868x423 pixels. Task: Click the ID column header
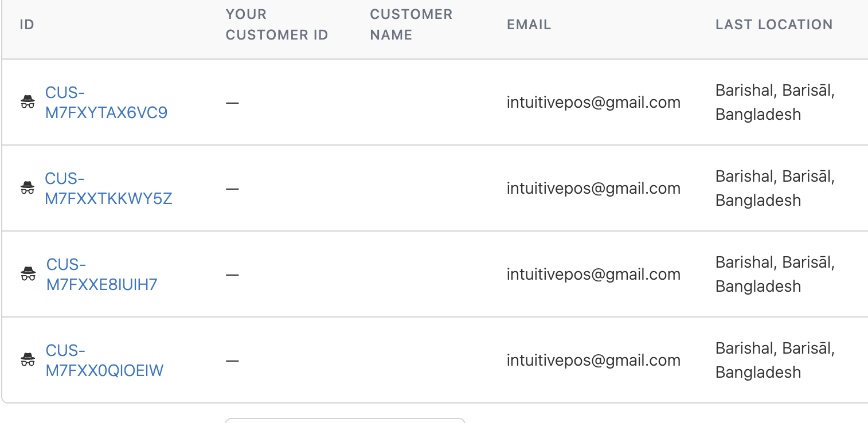pos(27,25)
